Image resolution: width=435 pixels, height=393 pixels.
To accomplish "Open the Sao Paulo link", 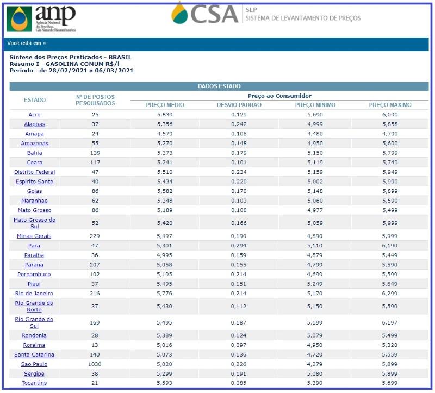I will click(34, 364).
